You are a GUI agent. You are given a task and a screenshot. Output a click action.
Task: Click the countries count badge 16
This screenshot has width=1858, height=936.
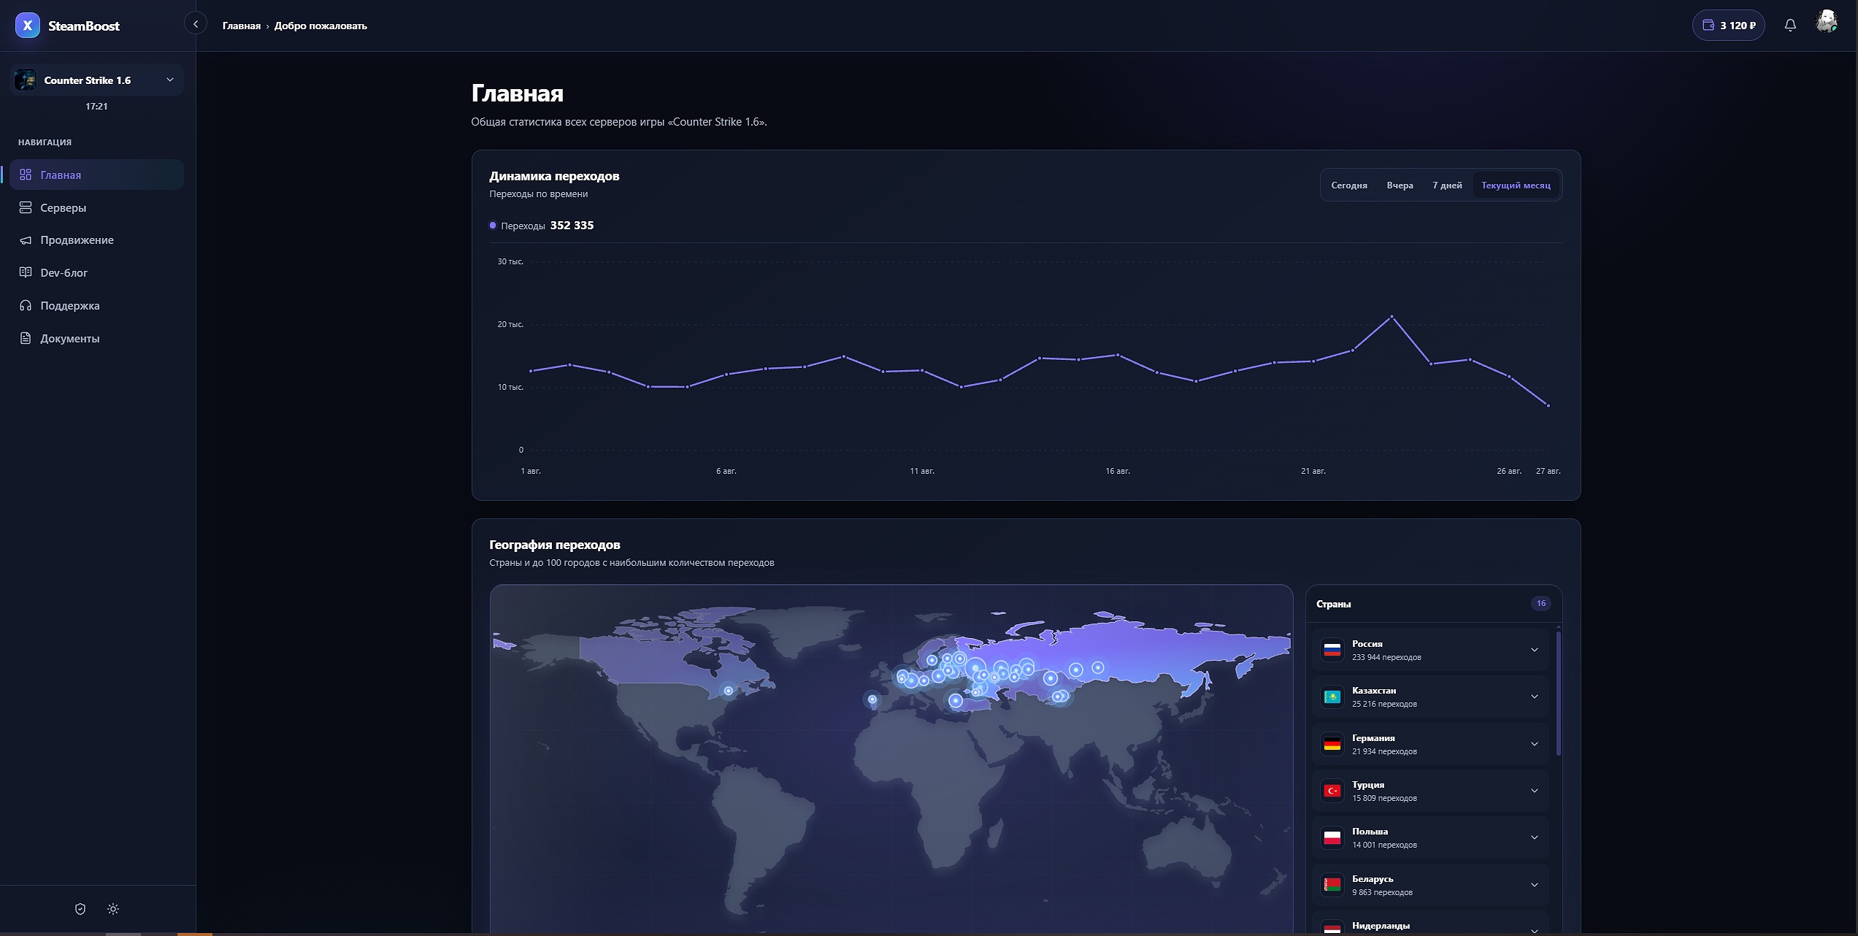point(1540,604)
